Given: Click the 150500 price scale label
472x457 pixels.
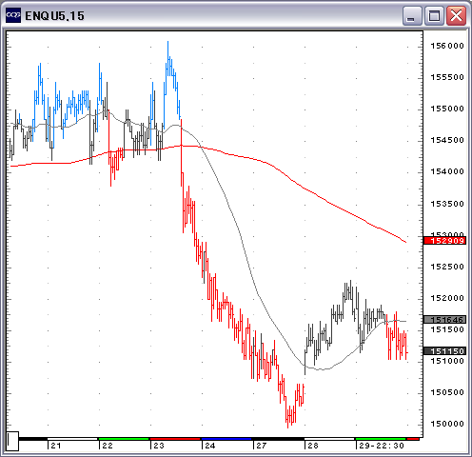Looking at the screenshot, I should tap(447, 392).
